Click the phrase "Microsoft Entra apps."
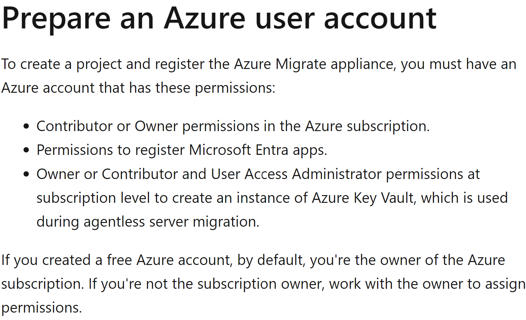The height and width of the screenshot is (320, 526). point(258,150)
